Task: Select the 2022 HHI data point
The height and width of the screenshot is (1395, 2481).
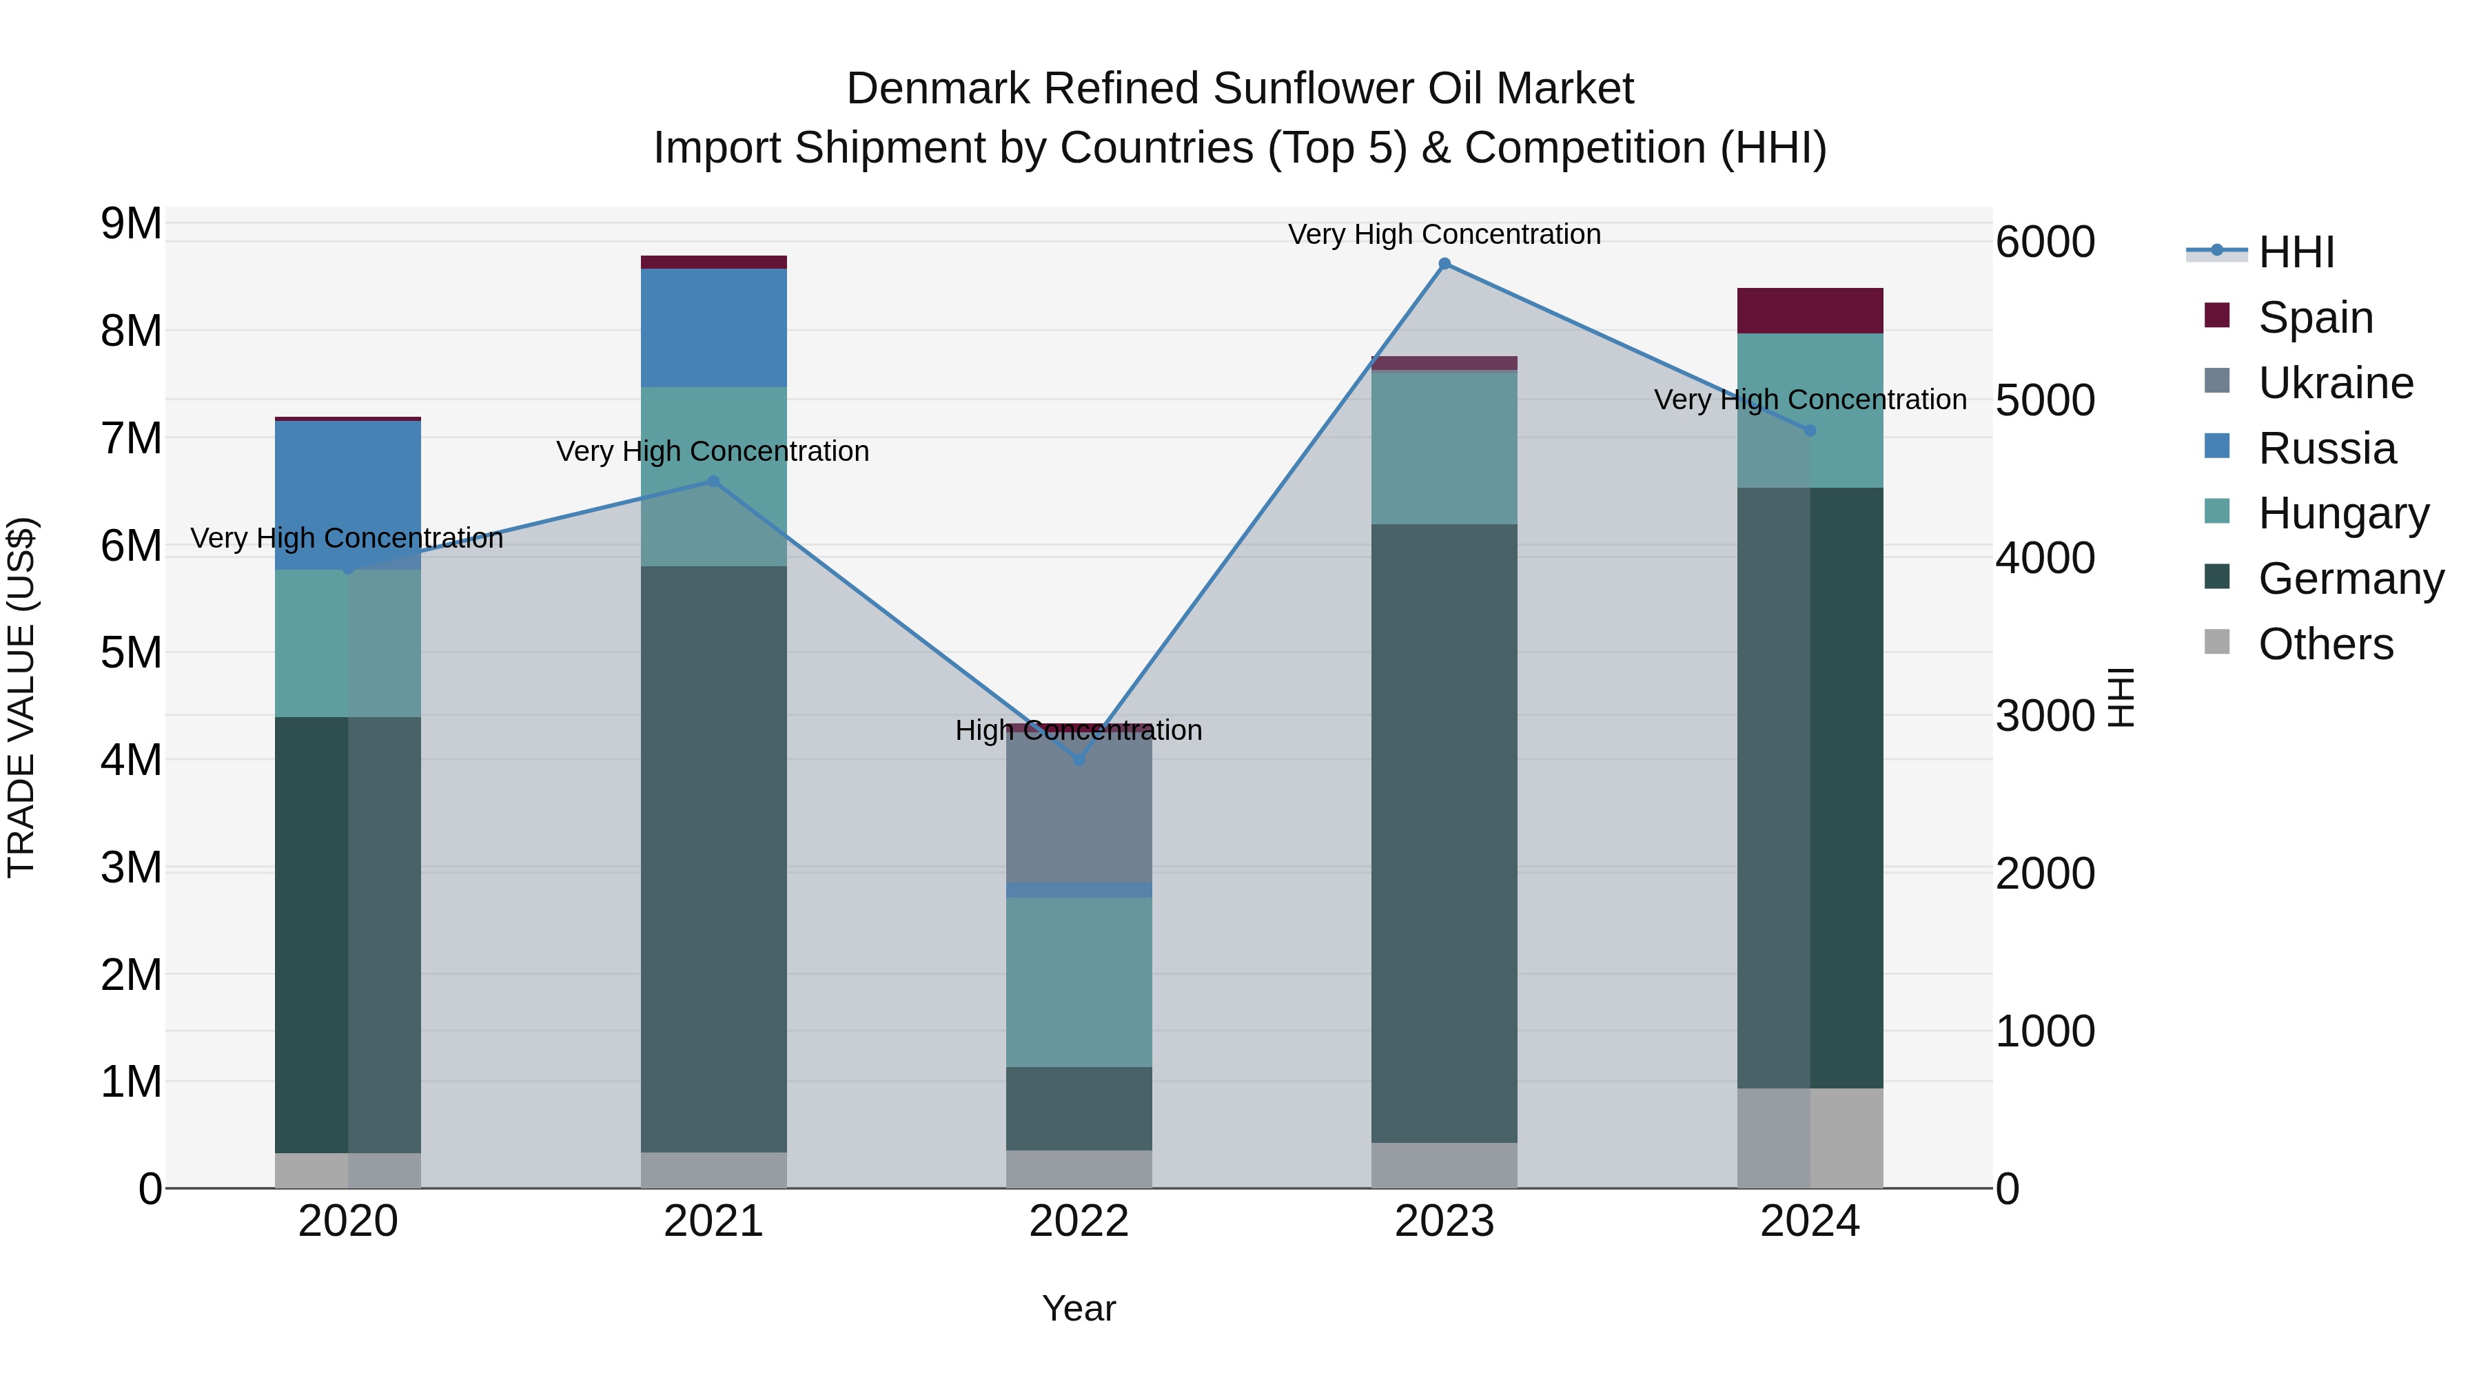Action: point(1079,760)
